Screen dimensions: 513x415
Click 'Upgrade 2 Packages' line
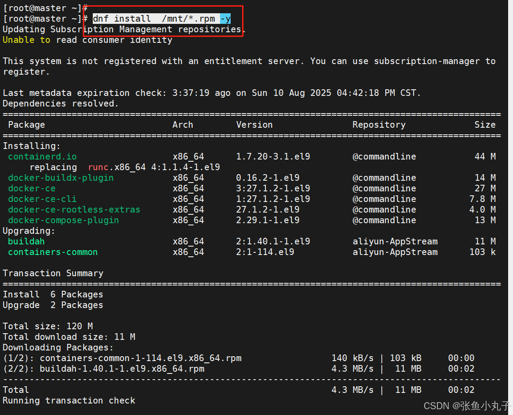(x=53, y=305)
